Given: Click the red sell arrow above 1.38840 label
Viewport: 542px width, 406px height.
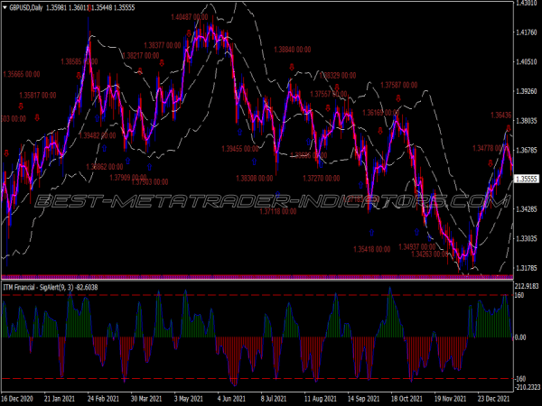Looking at the screenshot, I should click(x=292, y=67).
